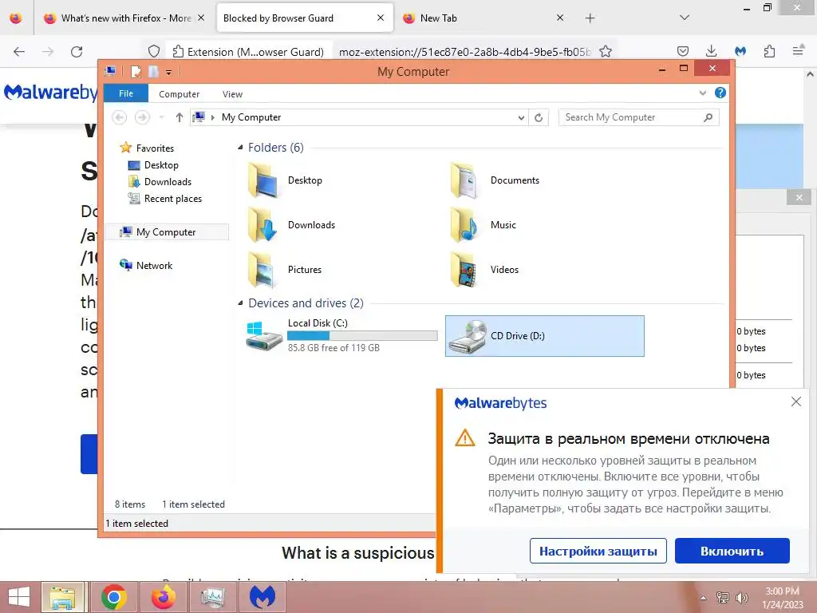
Task: Click the Firefox URL address field
Action: coord(464,52)
